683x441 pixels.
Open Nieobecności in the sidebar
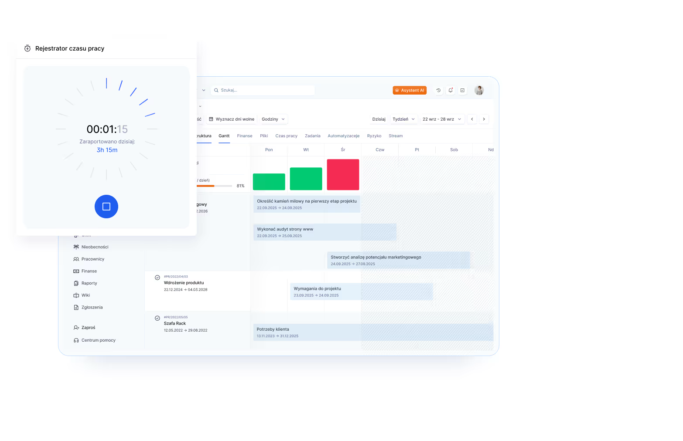point(91,247)
